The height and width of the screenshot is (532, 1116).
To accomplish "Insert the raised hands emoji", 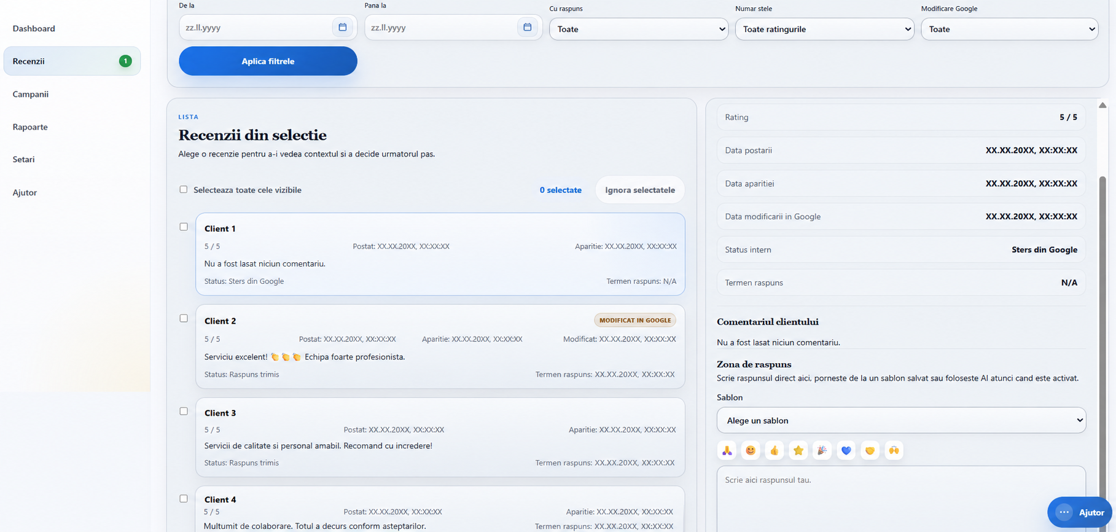I will click(894, 450).
